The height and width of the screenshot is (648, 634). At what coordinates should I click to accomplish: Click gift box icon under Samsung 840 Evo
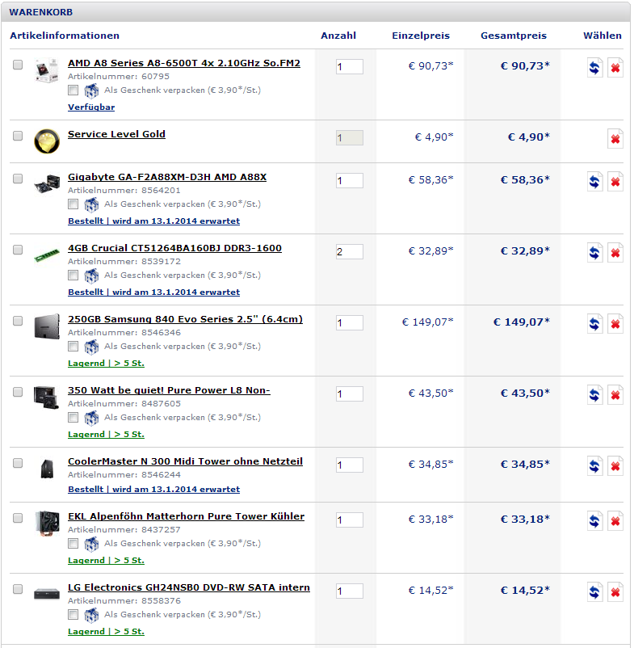[91, 347]
